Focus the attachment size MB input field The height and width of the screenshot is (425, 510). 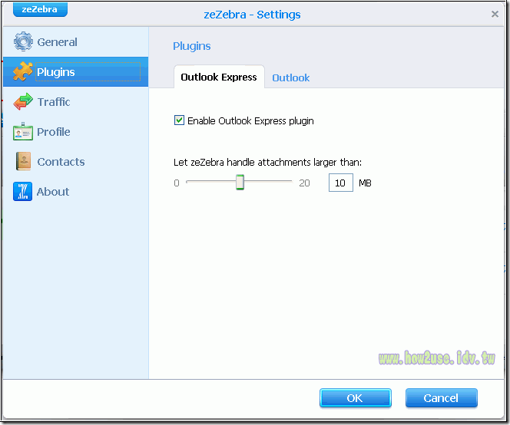(340, 183)
